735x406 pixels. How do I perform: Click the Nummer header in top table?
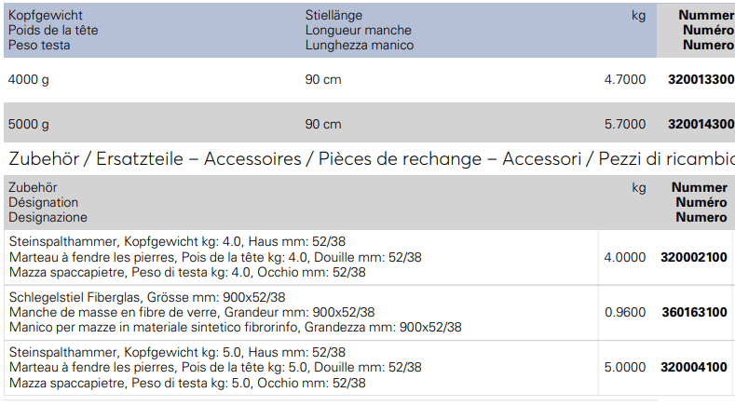706,15
